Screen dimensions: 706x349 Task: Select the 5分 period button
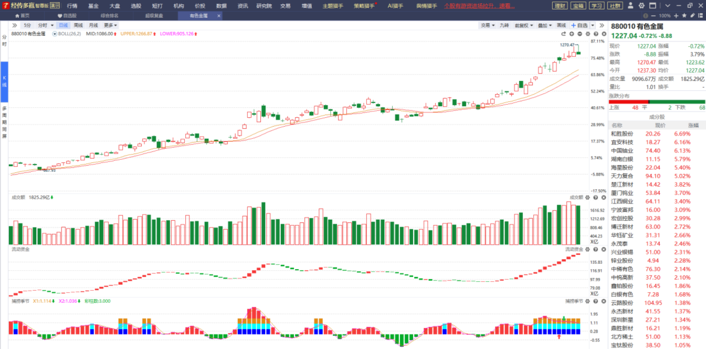click(x=28, y=25)
